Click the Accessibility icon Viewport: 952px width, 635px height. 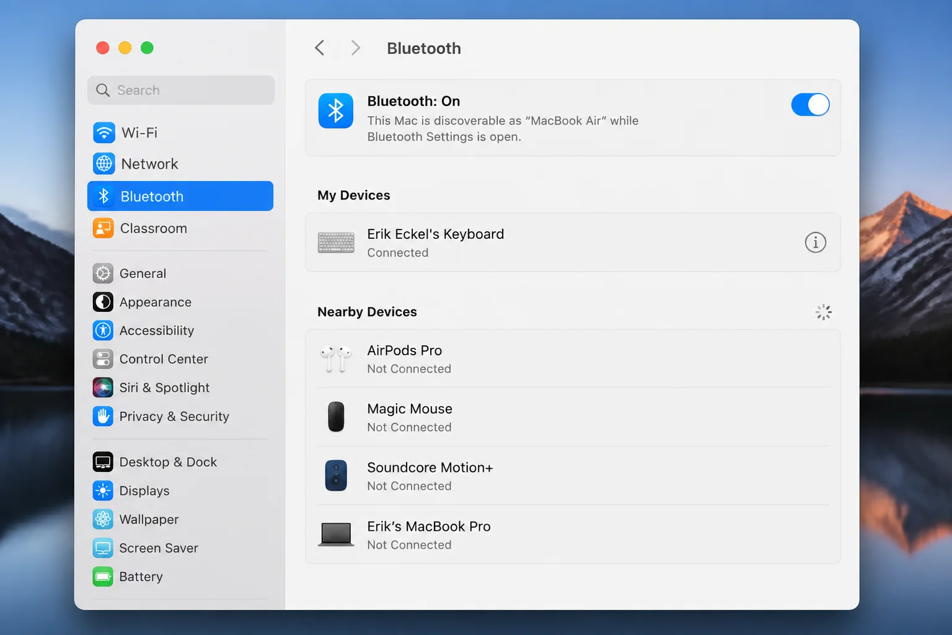[103, 331]
